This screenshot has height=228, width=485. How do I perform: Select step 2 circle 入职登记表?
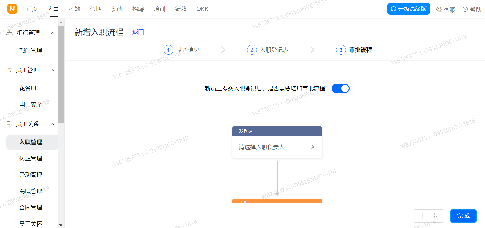252,50
